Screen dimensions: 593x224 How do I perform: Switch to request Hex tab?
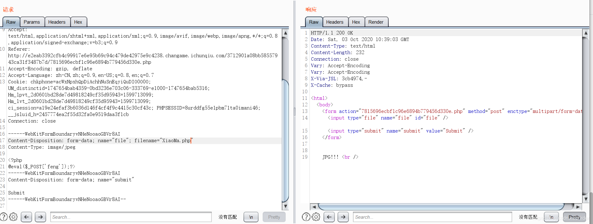pos(78,22)
